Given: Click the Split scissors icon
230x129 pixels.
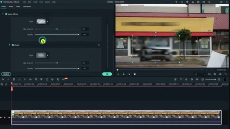Looking at the screenshot, I should tap(19, 79).
